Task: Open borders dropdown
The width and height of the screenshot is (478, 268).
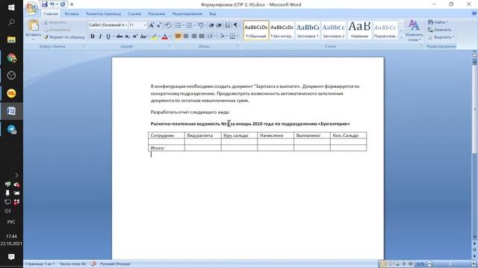Action: coord(238,36)
